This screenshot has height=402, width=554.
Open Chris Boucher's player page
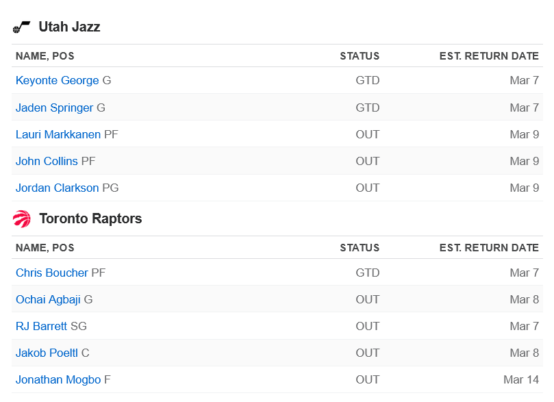[x=52, y=273]
